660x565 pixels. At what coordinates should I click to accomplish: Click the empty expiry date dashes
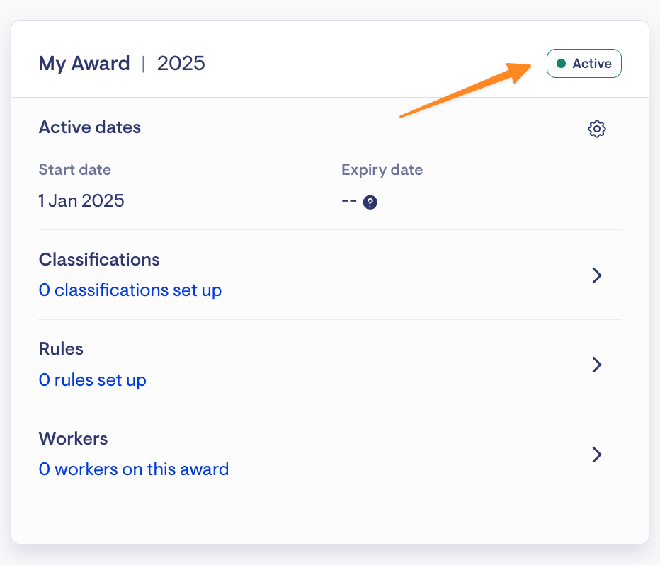(349, 201)
